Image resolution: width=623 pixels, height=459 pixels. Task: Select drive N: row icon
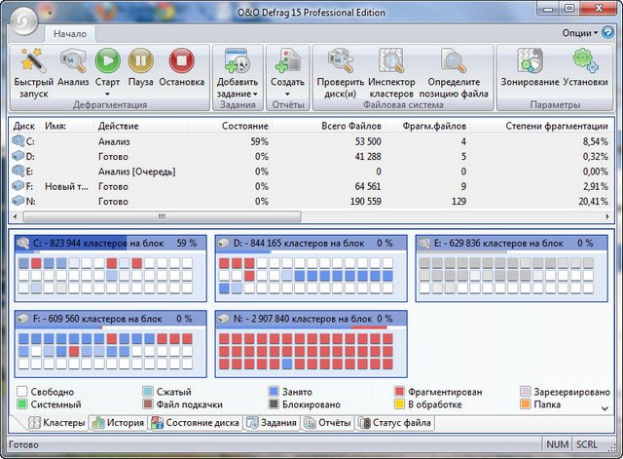pos(18,201)
